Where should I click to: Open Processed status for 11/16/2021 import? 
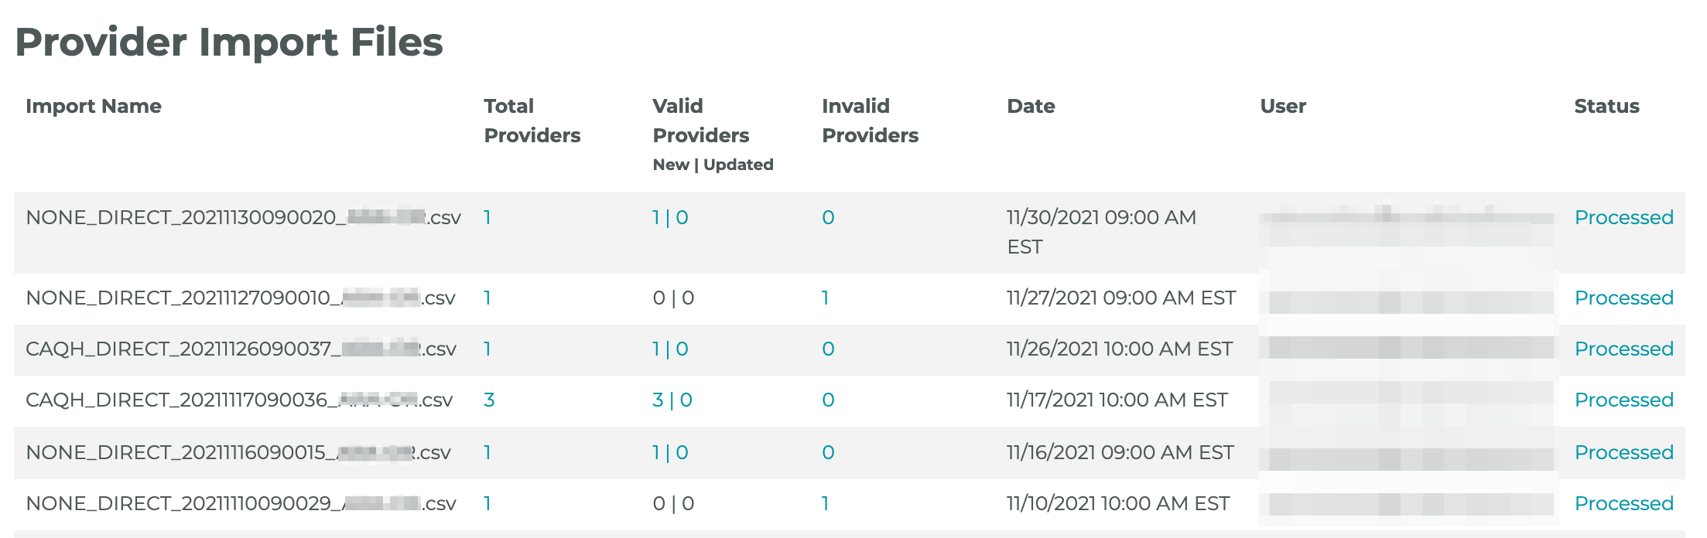coord(1623,452)
